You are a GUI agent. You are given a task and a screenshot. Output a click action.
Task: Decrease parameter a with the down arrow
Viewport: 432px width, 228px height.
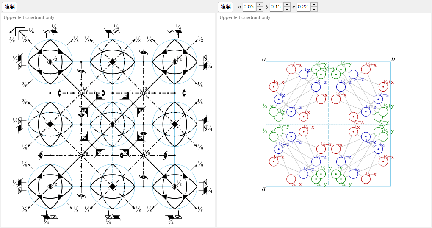coord(260,9)
